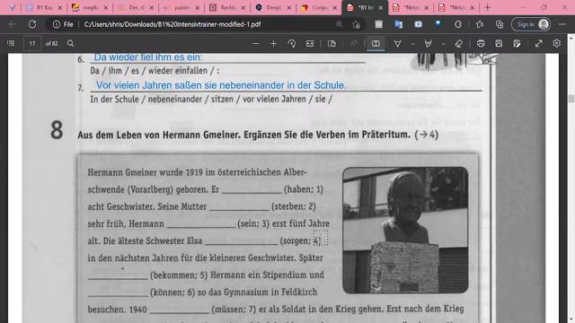575x323 pixels.
Task: Click the blank before (sein; 3)
Action: (x=200, y=223)
